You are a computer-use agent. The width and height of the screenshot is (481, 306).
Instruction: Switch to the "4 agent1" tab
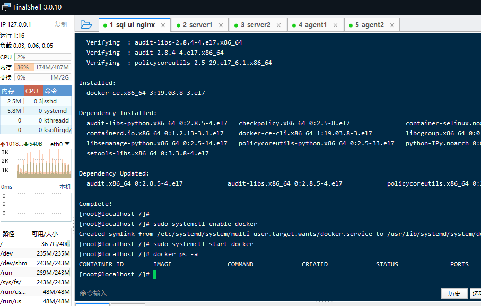313,24
